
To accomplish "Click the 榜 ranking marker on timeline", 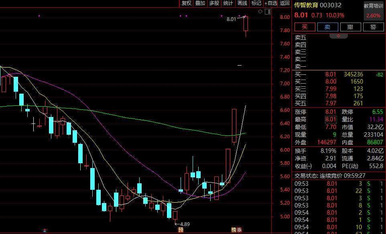I will pyautogui.click(x=234, y=230).
